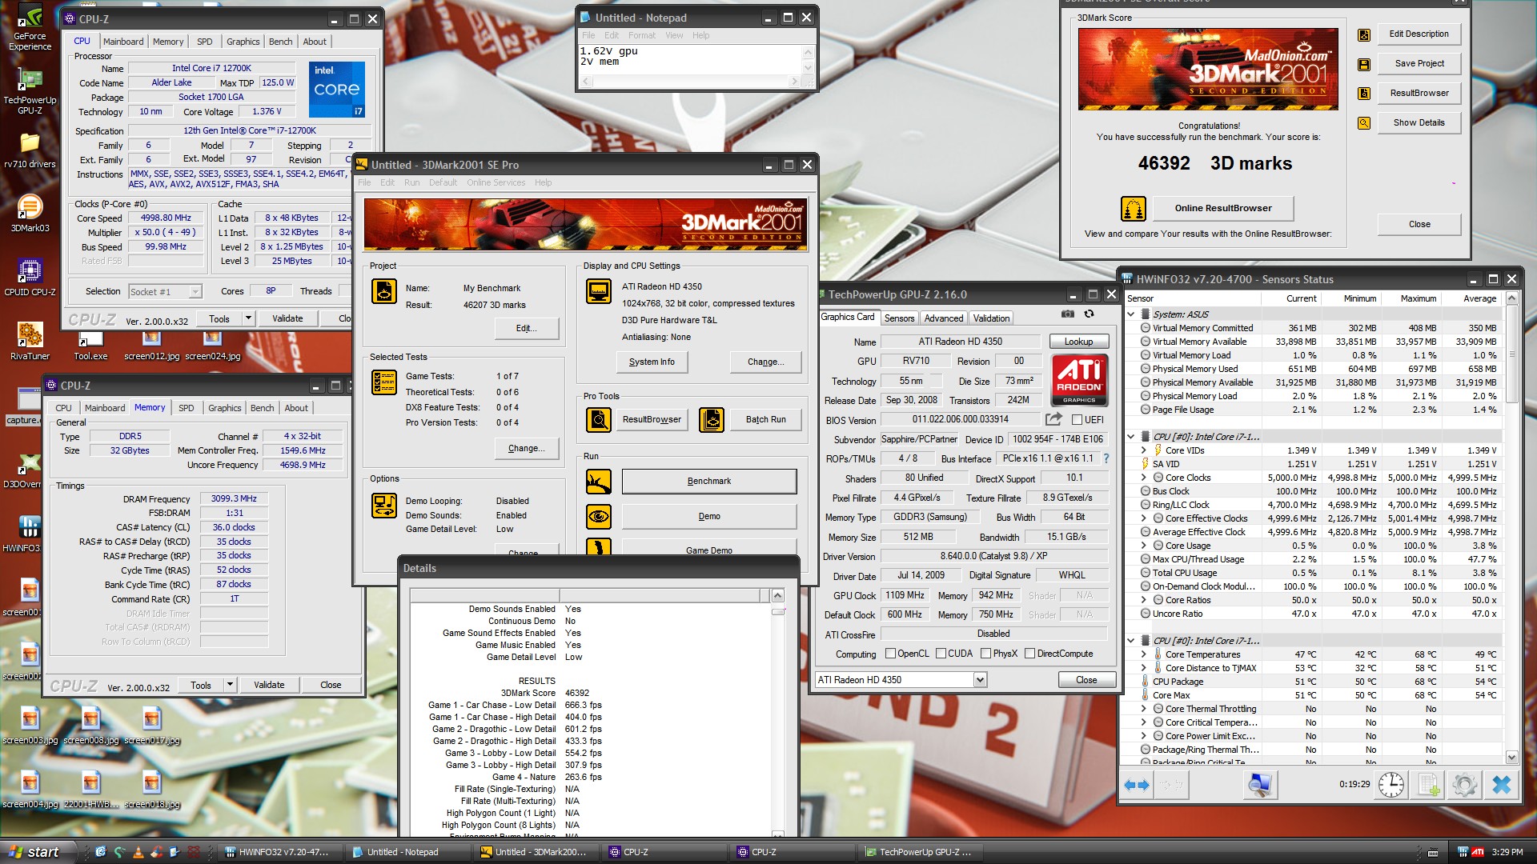Click the HWiNFO monitor magnifier summary icon
The image size is (1537, 864).
pos(1259,785)
